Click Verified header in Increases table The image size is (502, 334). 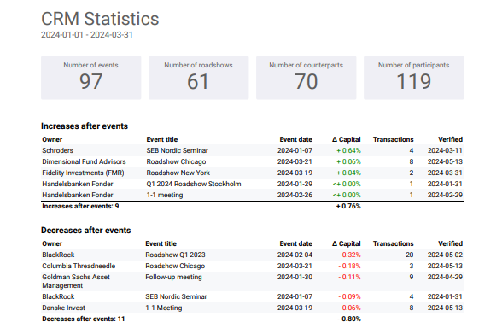(451, 139)
